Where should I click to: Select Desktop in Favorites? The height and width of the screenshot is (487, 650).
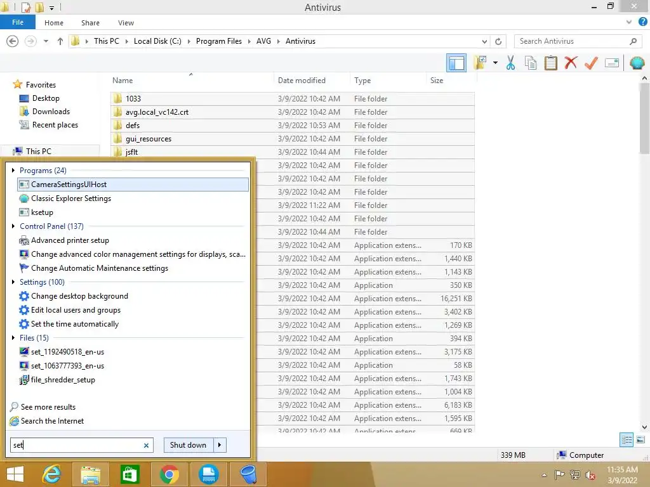pos(46,98)
